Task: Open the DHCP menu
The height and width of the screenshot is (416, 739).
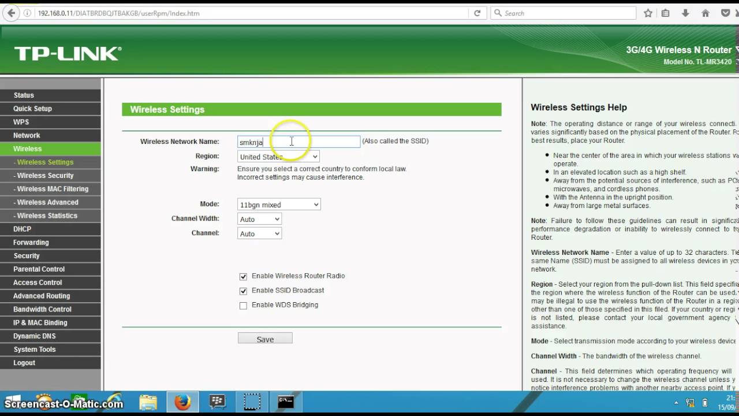Action: (x=50, y=229)
